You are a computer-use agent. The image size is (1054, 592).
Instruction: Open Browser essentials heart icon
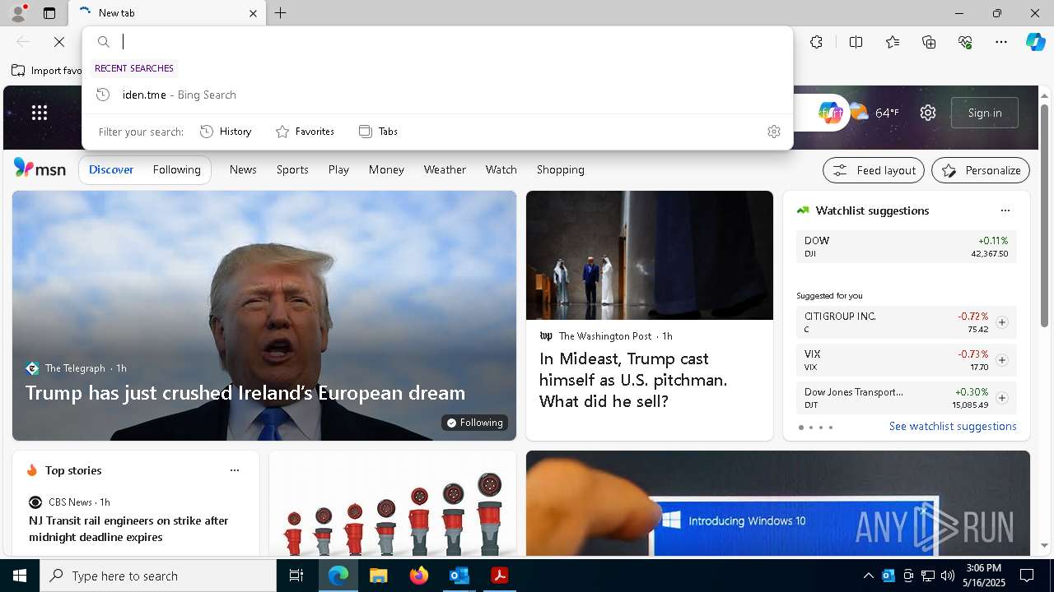pyautogui.click(x=965, y=42)
